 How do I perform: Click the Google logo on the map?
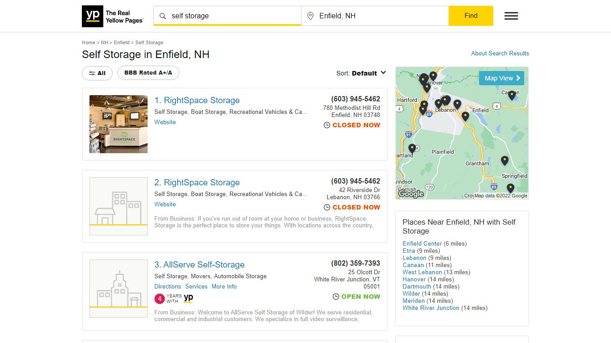(411, 194)
